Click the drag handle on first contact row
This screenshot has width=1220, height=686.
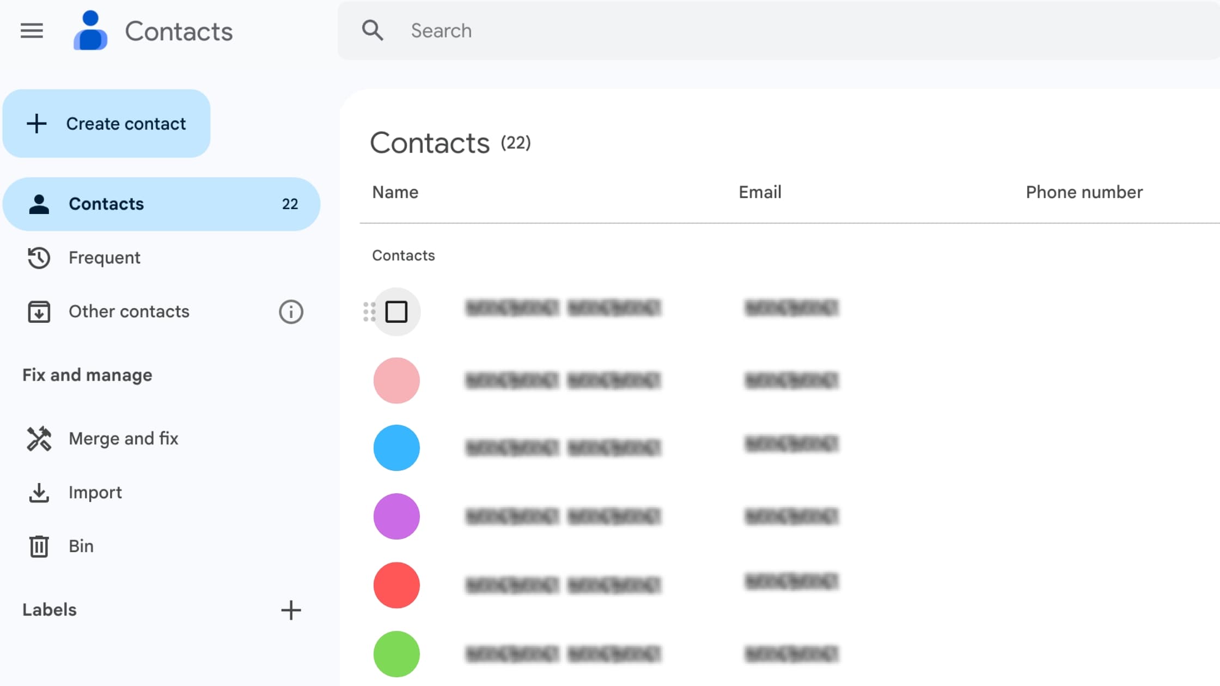click(369, 312)
